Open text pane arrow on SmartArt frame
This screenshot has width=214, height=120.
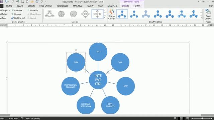click(7, 79)
